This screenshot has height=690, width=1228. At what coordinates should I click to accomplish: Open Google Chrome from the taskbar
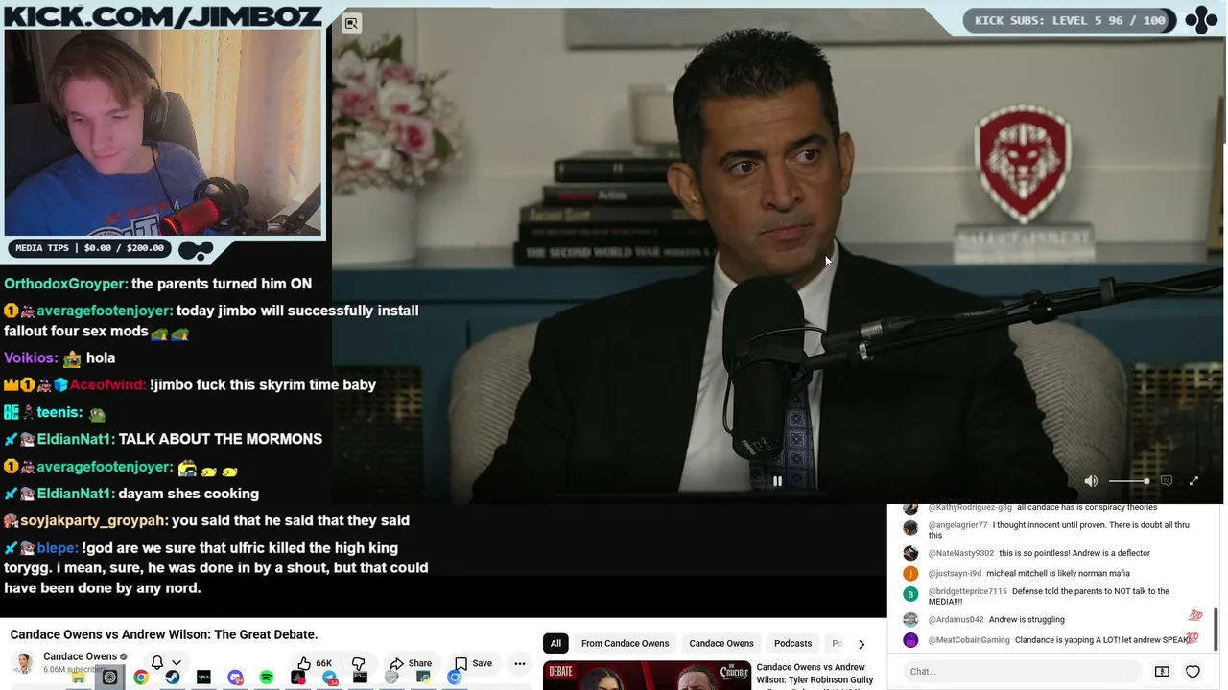tap(141, 678)
